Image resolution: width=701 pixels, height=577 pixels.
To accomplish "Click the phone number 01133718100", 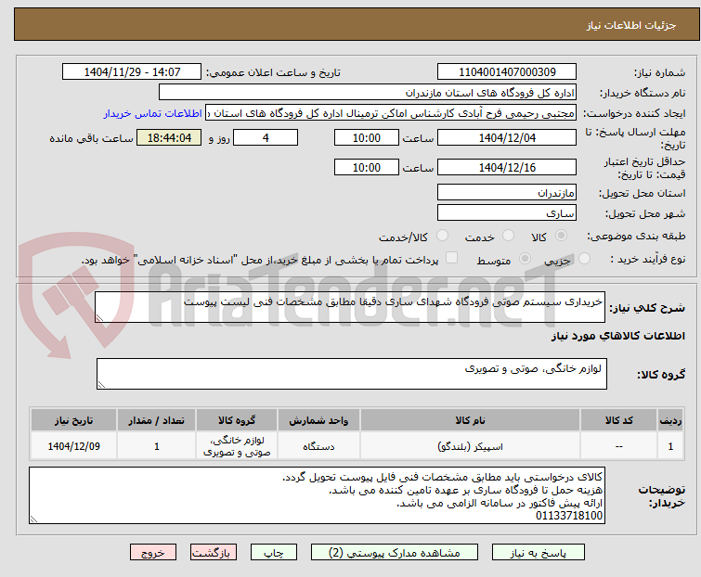I will point(569,516).
